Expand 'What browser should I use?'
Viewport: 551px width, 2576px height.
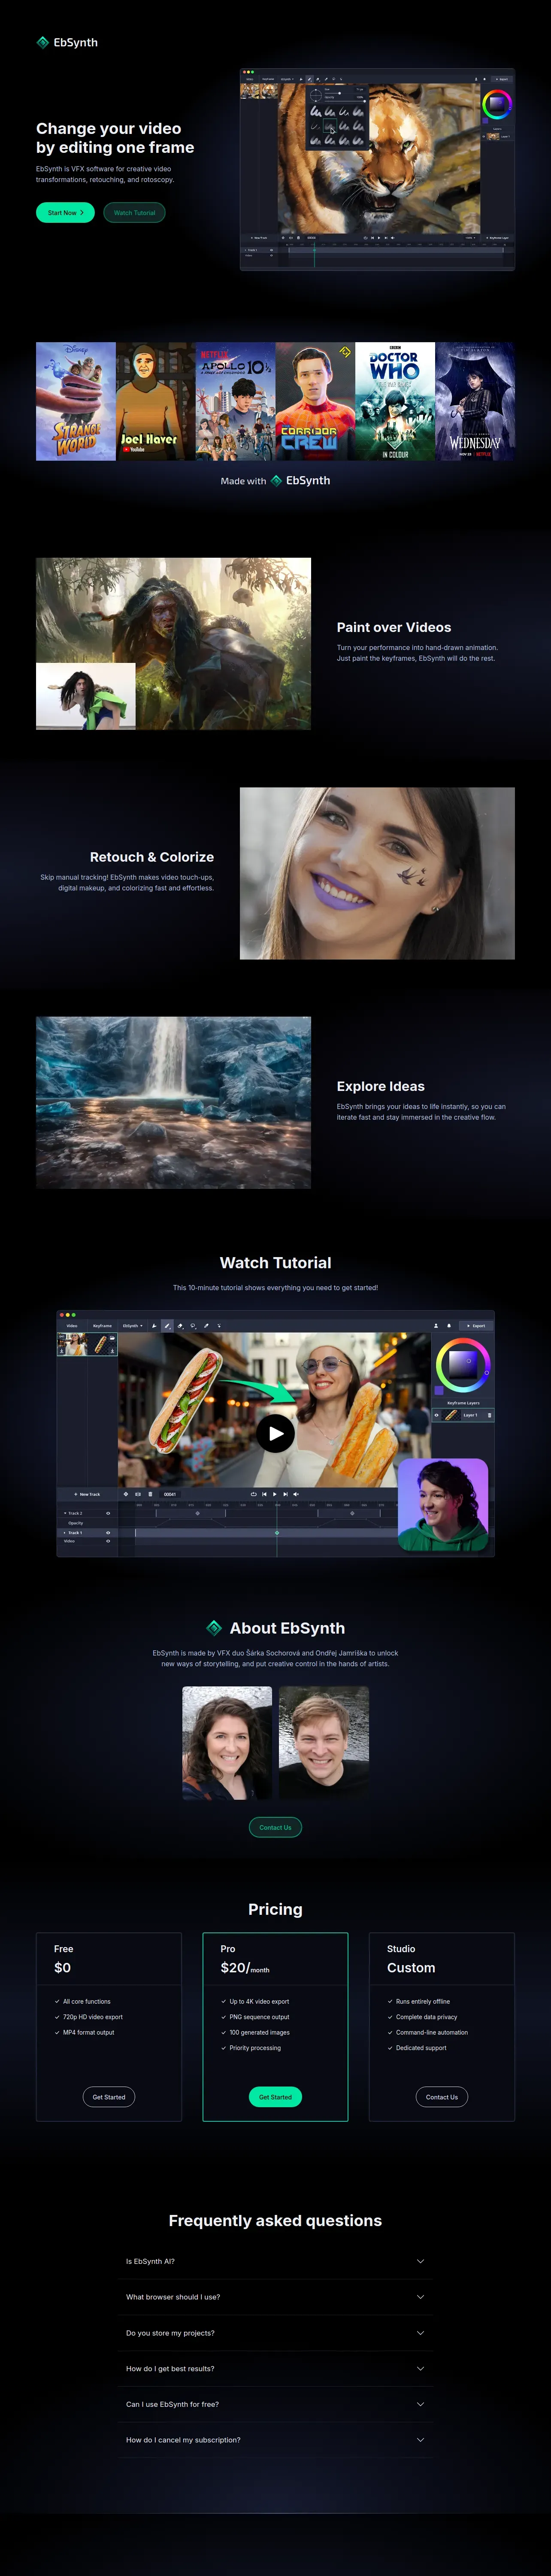[x=275, y=2296]
